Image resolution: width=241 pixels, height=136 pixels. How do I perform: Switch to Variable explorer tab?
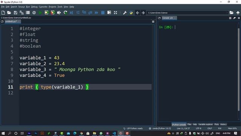206,124
